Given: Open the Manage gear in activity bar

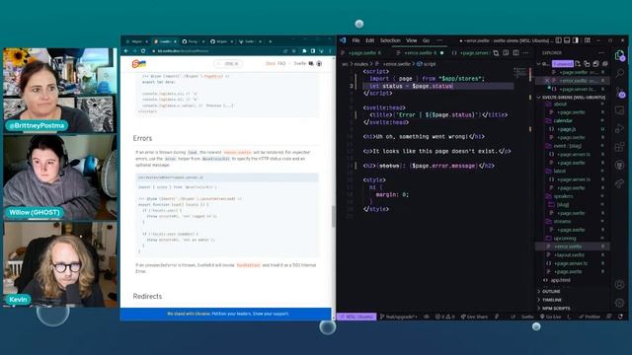Looking at the screenshot, I should 619,303.
